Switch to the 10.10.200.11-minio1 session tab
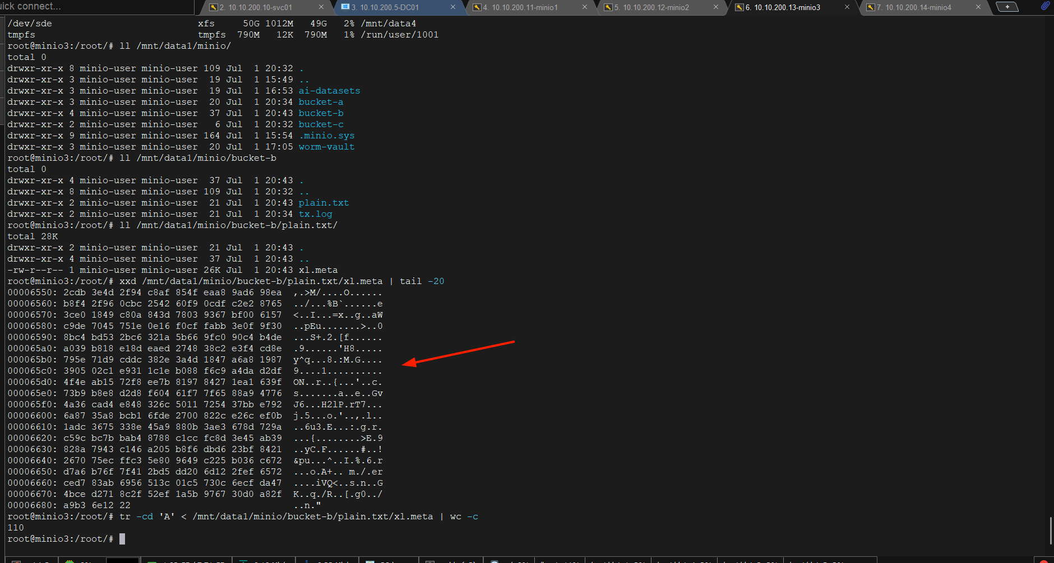 tap(520, 7)
